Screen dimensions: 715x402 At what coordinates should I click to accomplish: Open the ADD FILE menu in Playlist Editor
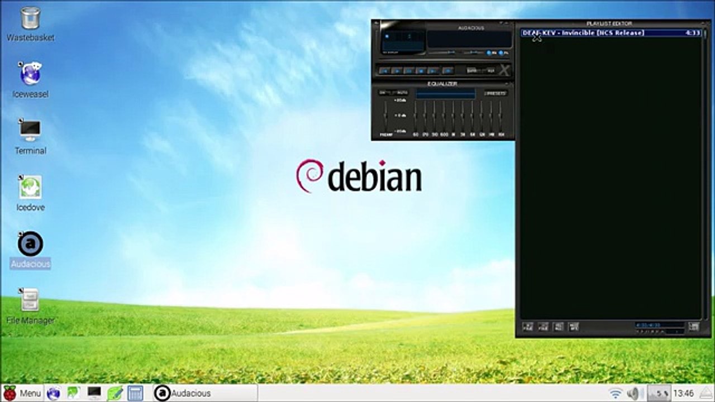click(528, 327)
